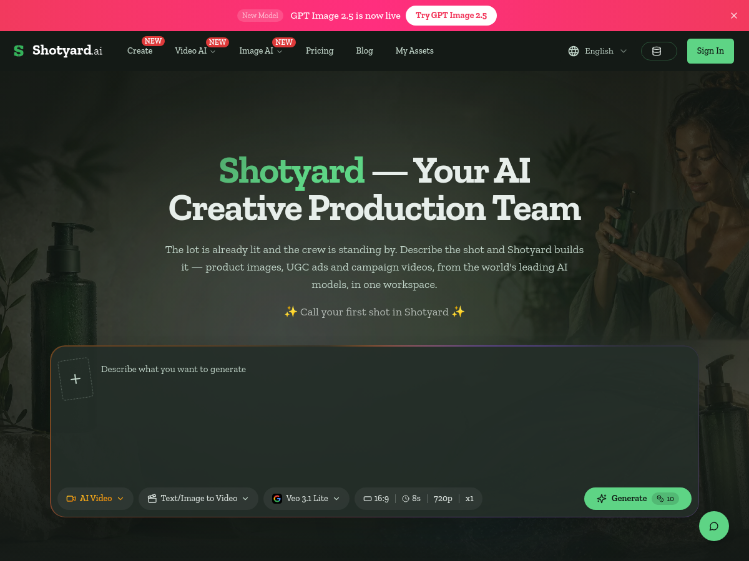Click the sparkle icon on Generate button
The width and height of the screenshot is (749, 561).
click(602, 499)
